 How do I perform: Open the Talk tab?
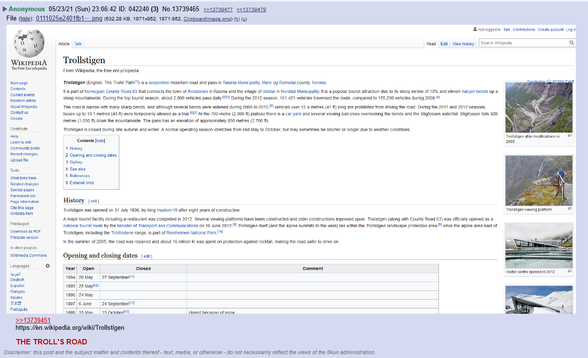[x=78, y=44]
